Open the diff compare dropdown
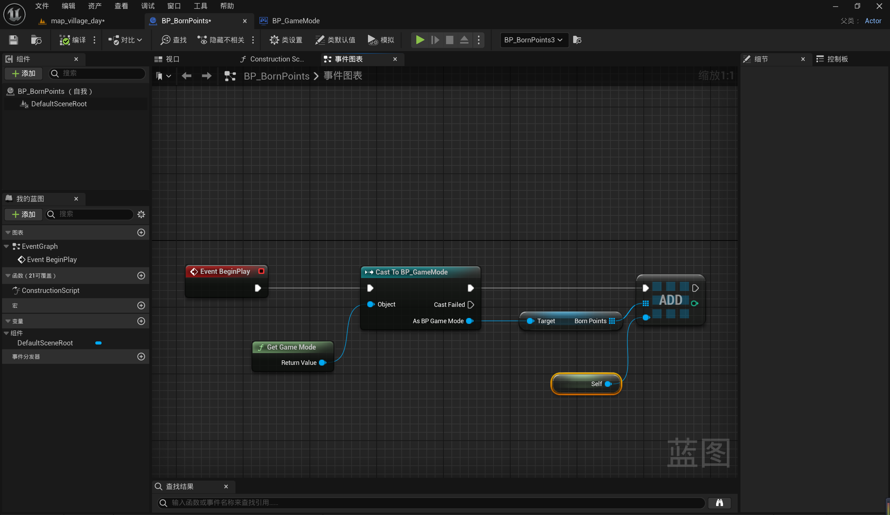The image size is (890, 515). click(x=125, y=40)
